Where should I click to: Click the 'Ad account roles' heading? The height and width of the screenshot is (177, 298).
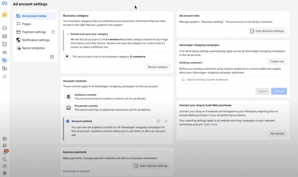coord(189,15)
